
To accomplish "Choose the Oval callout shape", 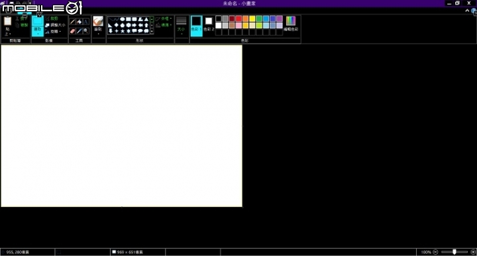I will tap(140, 30).
